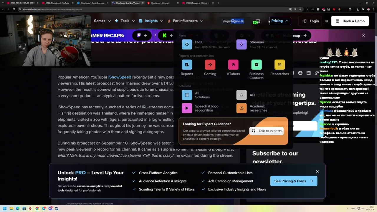
Task: Open the Business Contacts envelope icon
Action: (x=257, y=65)
